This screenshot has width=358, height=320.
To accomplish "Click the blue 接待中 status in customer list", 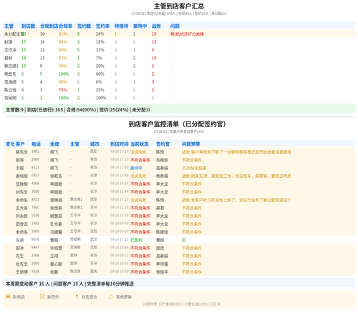I will coord(136,168).
